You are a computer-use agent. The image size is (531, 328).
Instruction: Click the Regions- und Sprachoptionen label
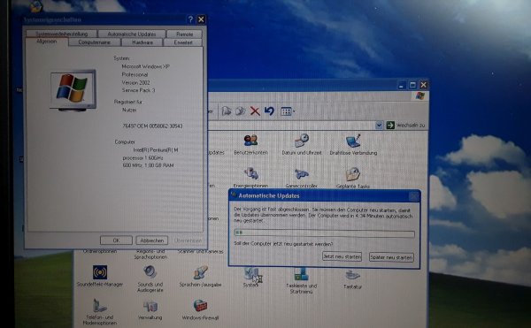tap(150, 254)
